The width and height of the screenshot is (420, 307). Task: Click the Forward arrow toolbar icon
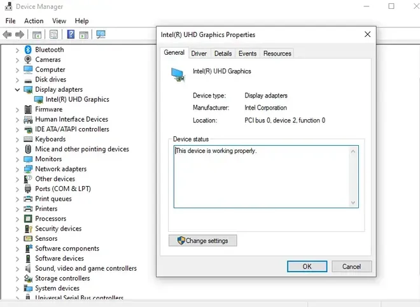[x=20, y=34]
